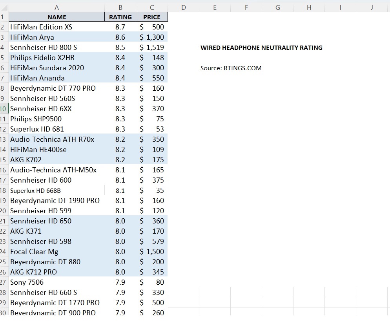Select the Superlux HD 668B cell

click(x=57, y=190)
